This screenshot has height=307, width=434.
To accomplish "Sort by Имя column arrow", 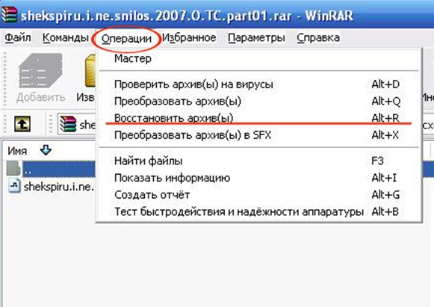I will coord(46,150).
